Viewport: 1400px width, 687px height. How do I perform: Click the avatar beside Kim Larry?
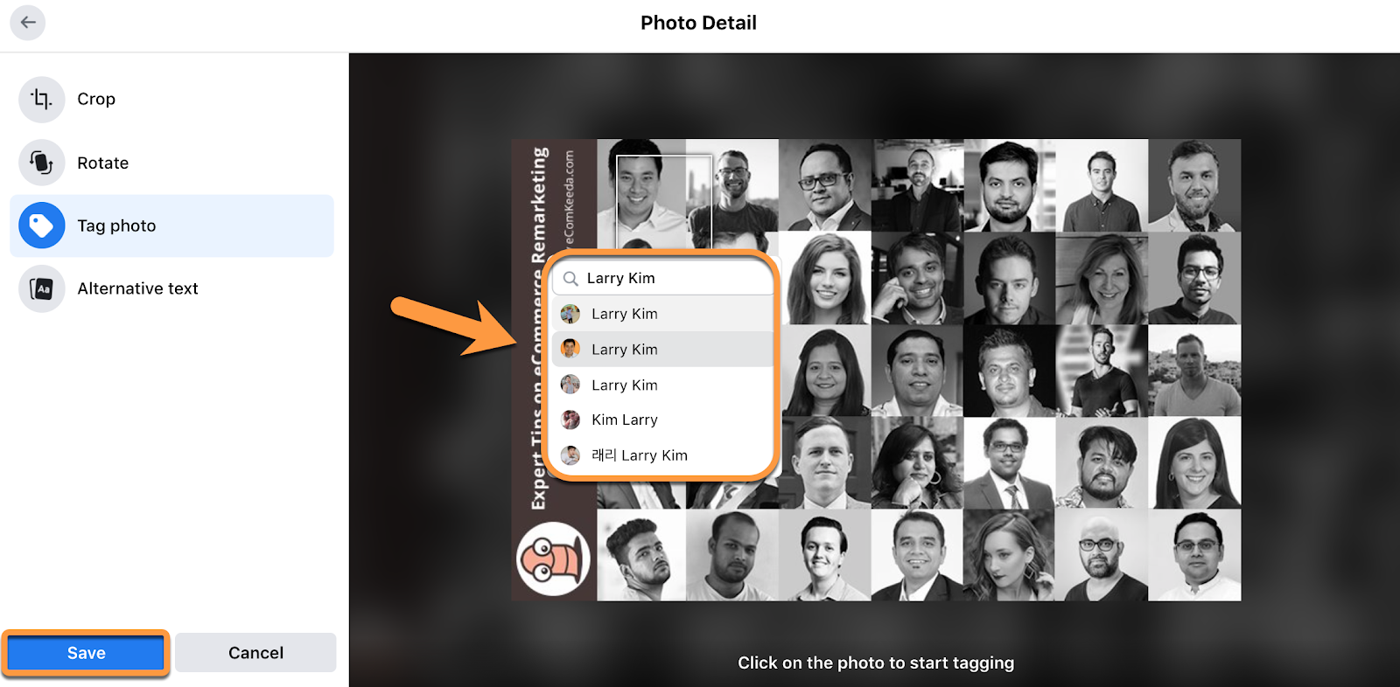click(x=570, y=420)
